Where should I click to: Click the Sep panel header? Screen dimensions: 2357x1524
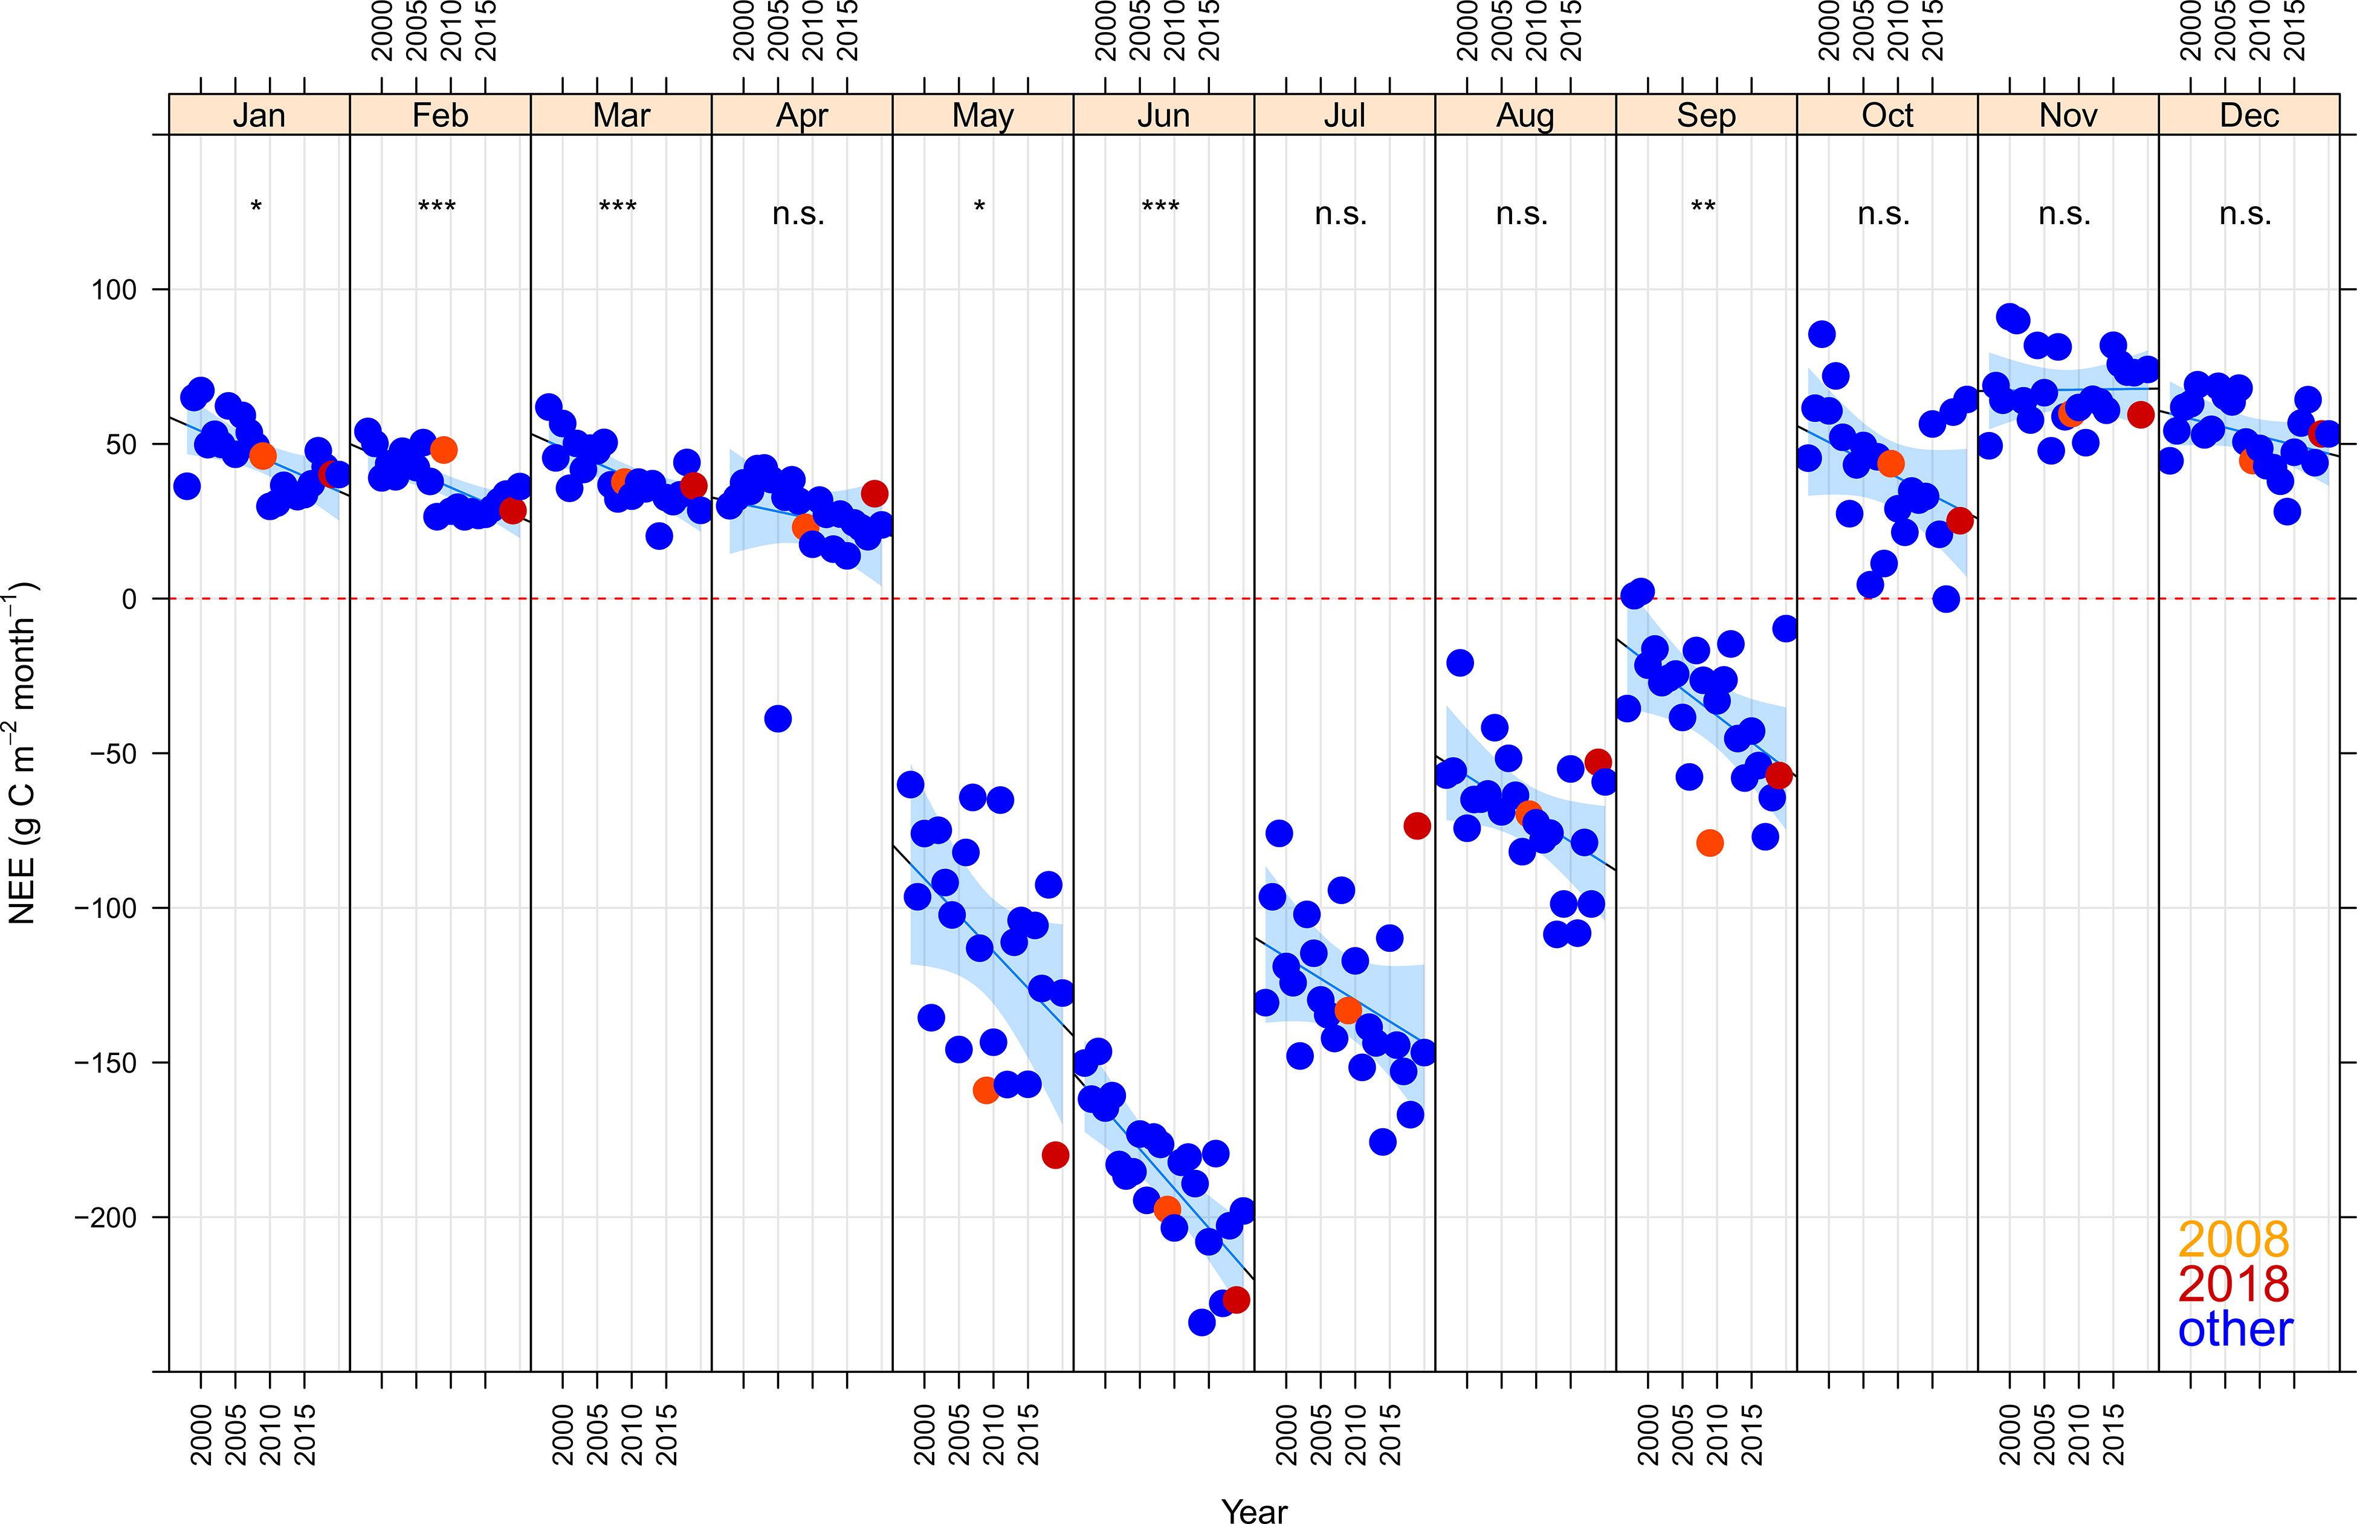[x=1707, y=115]
